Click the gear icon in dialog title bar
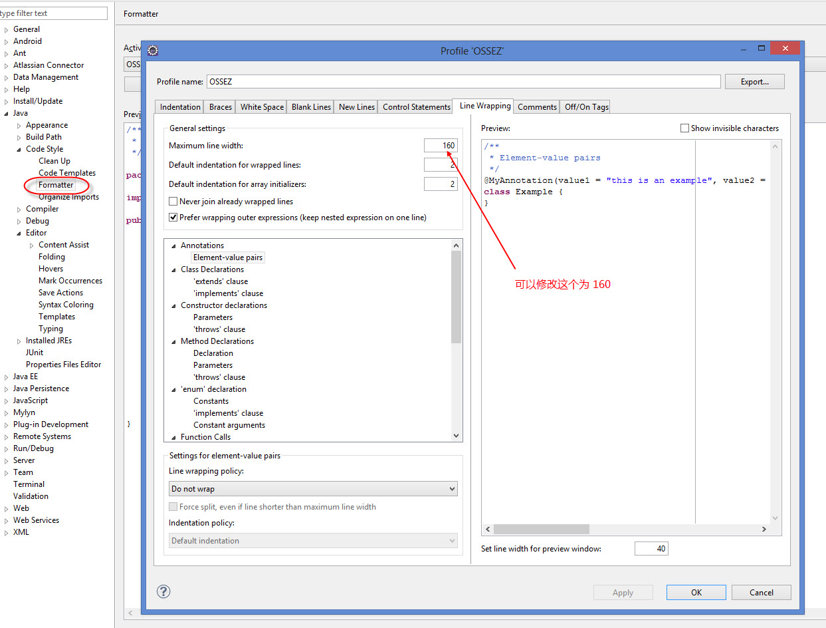 pyautogui.click(x=152, y=51)
